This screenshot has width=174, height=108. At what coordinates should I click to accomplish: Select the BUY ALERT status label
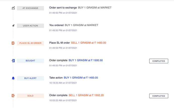(31, 78)
